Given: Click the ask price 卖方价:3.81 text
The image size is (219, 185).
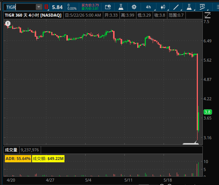Looking at the screenshot, I should 90,9.
